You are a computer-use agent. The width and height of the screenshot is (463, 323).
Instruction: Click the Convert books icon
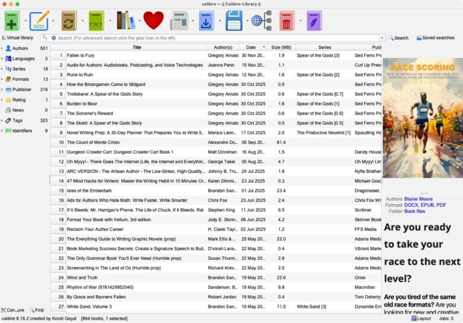(x=68, y=20)
